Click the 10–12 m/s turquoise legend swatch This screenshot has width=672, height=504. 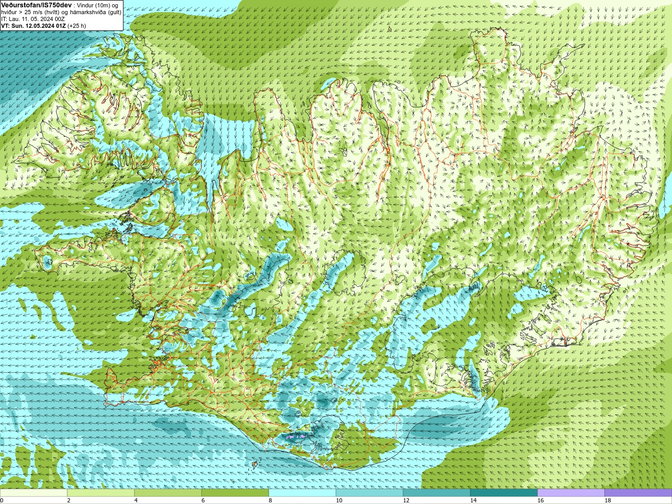[x=370, y=493]
